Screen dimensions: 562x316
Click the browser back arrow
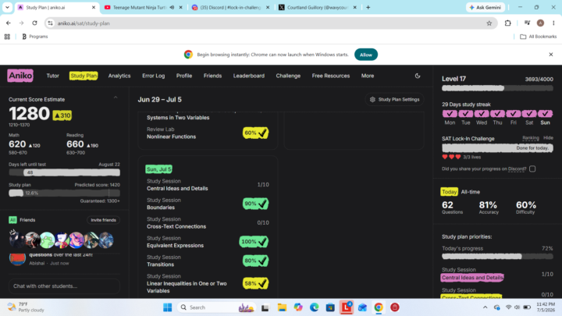pyautogui.click(x=9, y=23)
